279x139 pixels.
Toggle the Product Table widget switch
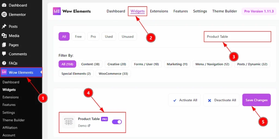point(117,122)
